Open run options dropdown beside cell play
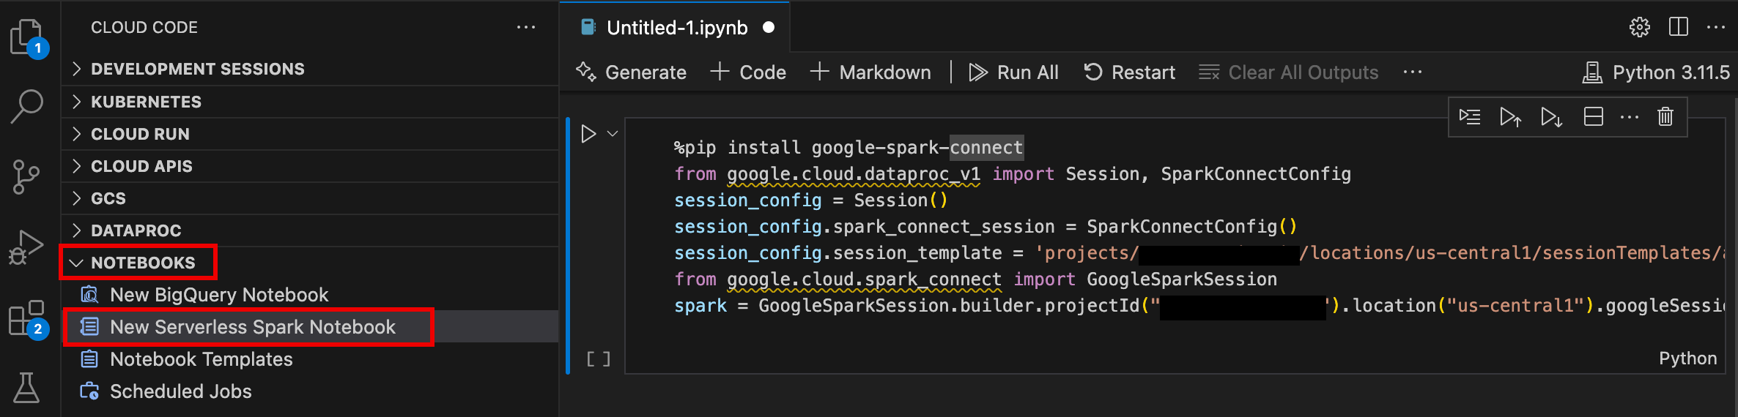 coord(613,134)
